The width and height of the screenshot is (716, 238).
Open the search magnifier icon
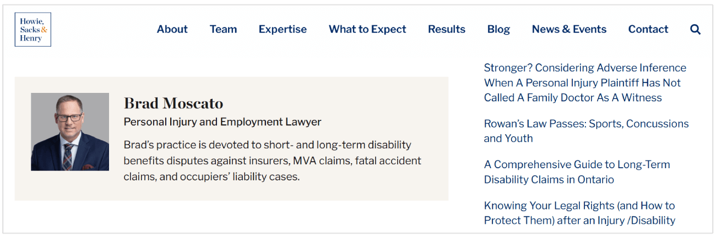(695, 30)
